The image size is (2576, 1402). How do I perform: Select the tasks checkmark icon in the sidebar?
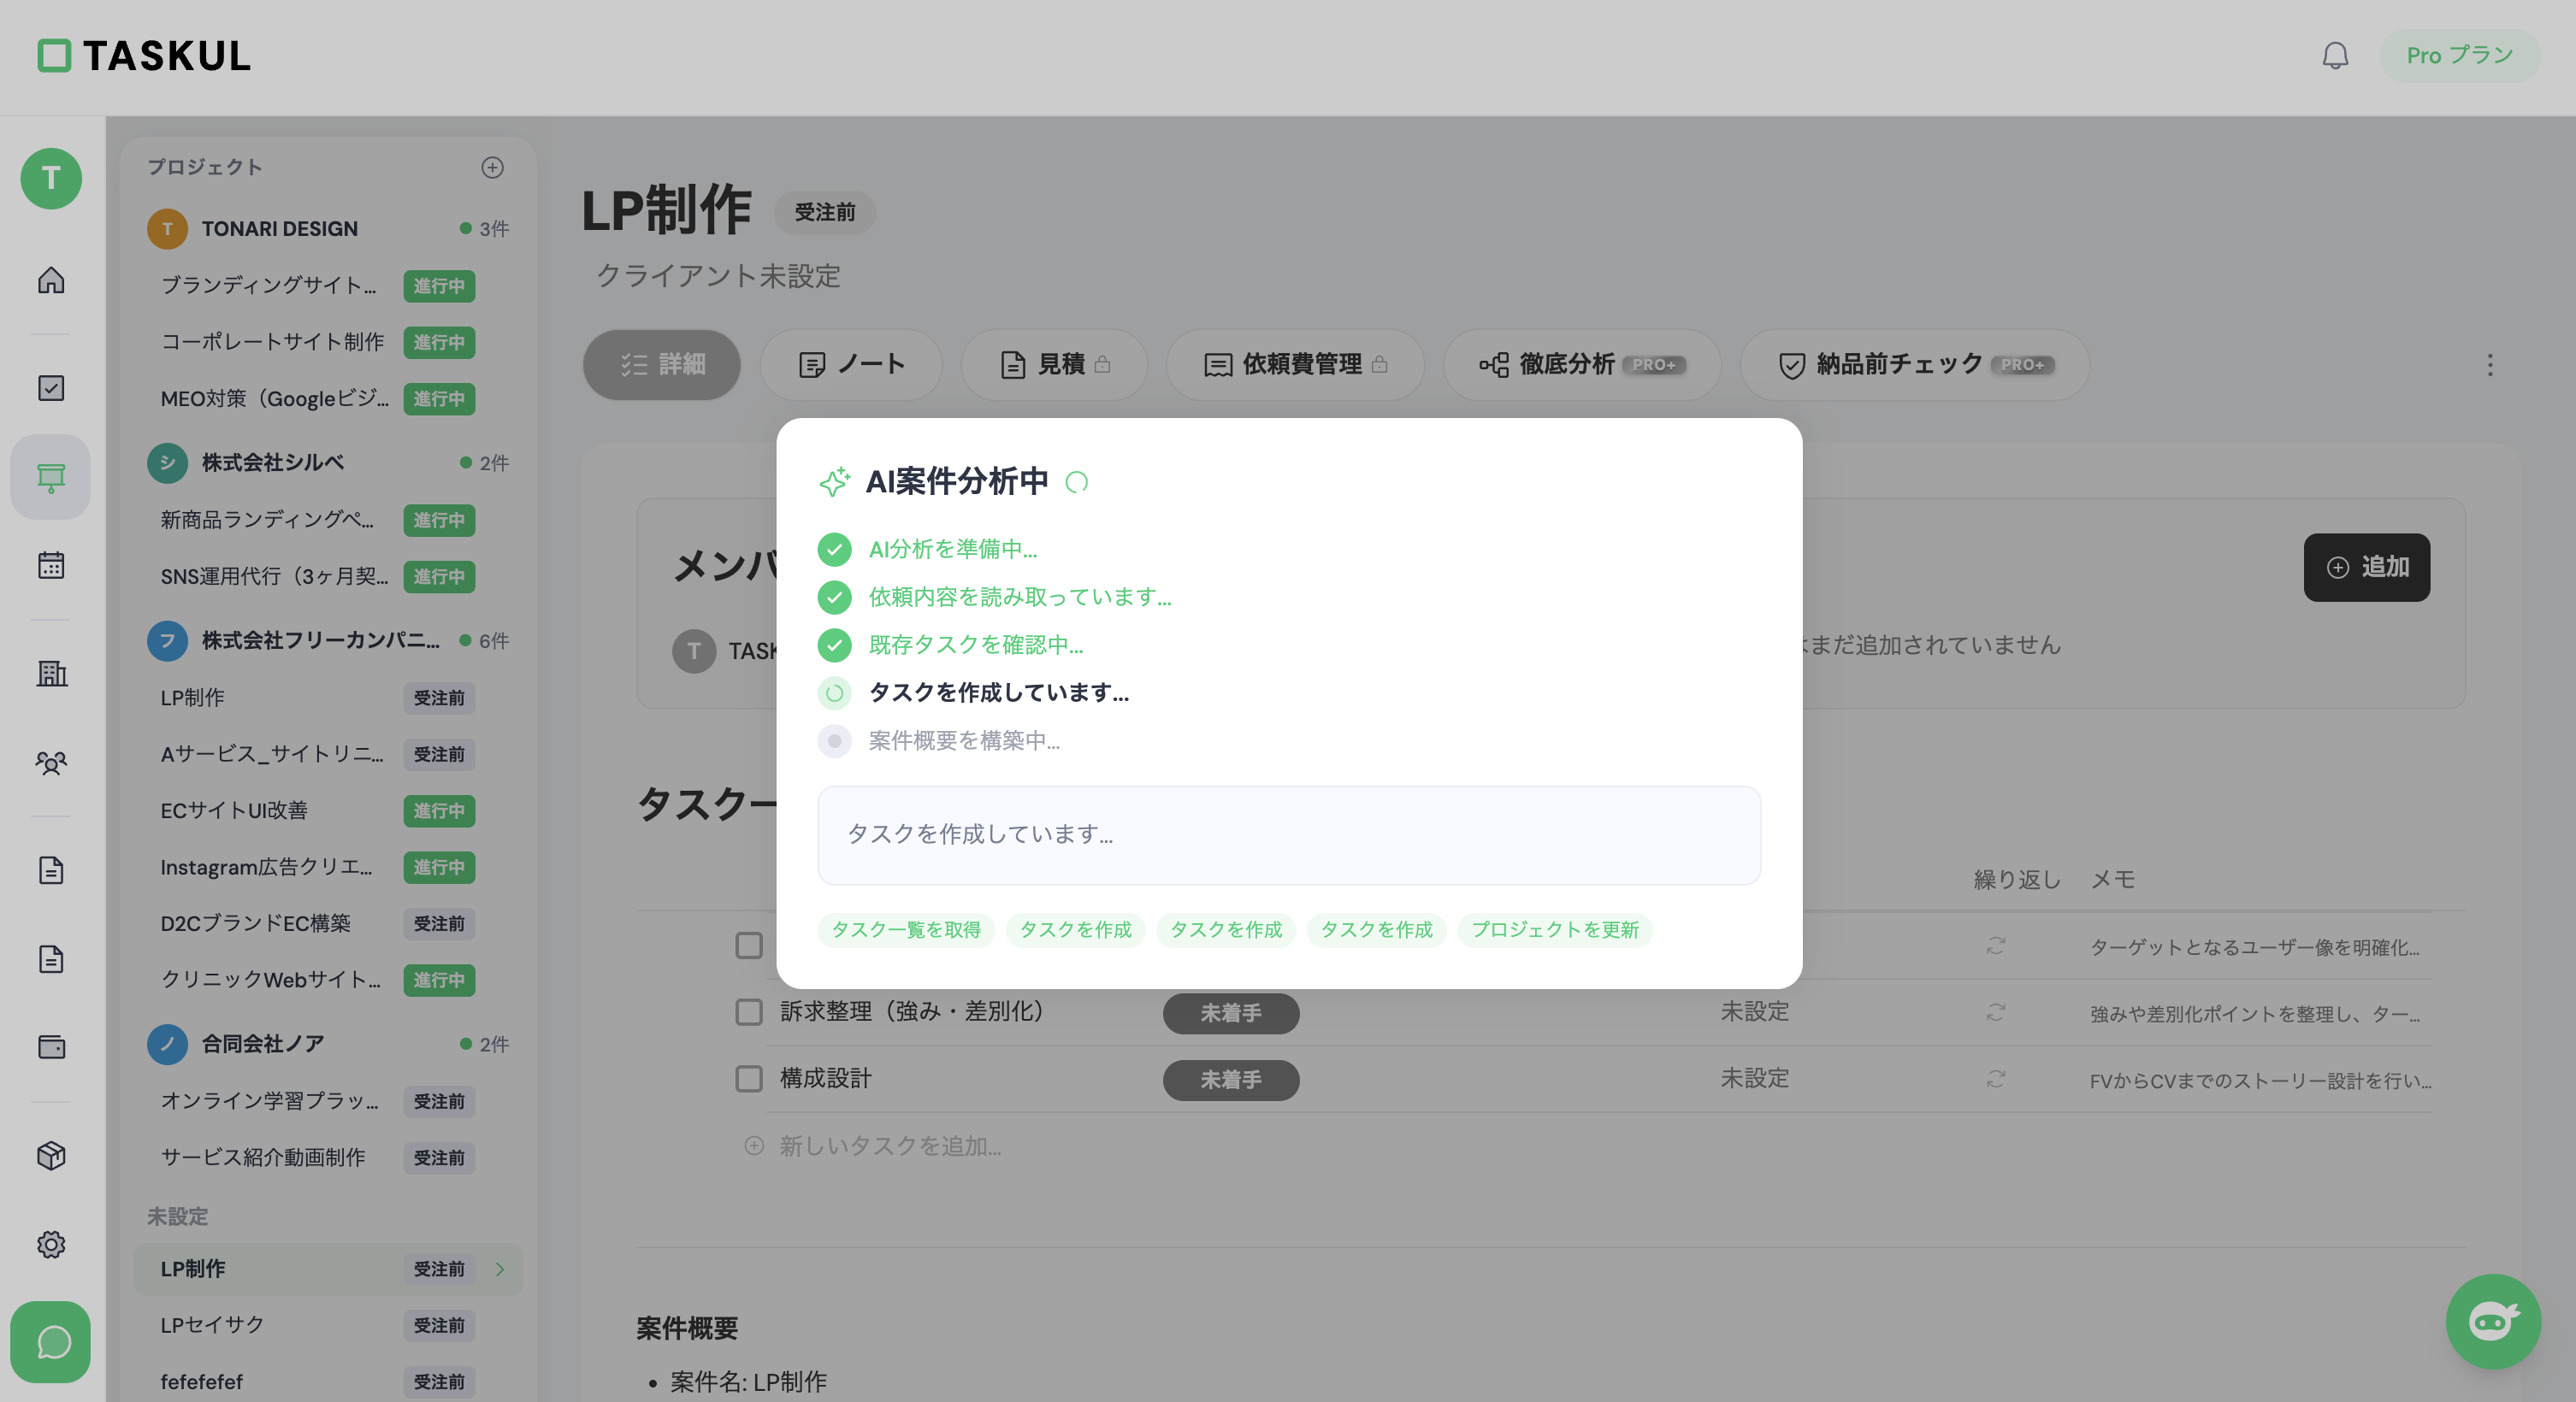click(x=50, y=389)
